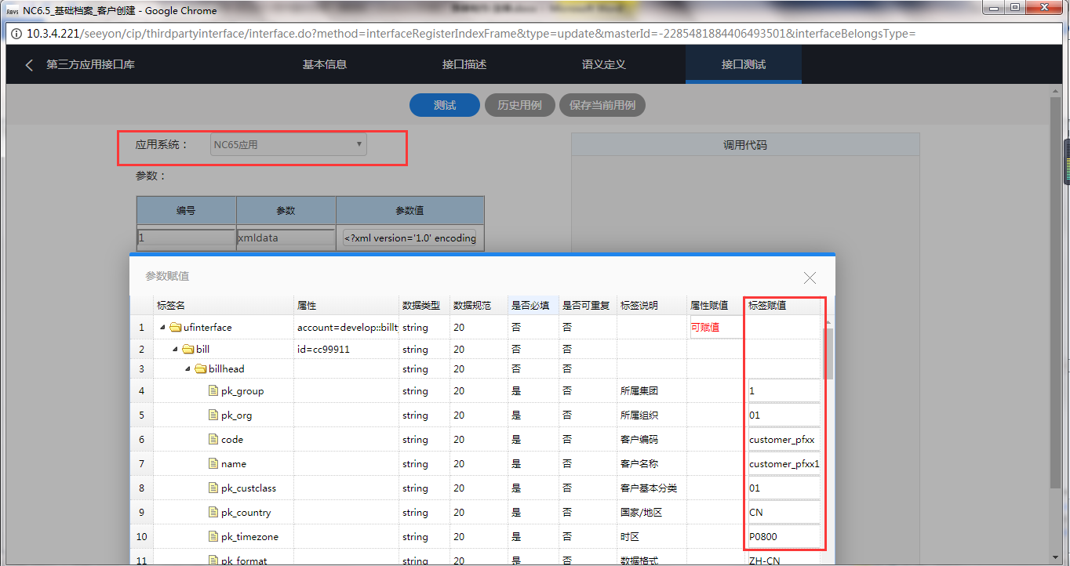Close the 参数赋值 dialog with the X

pos(810,278)
